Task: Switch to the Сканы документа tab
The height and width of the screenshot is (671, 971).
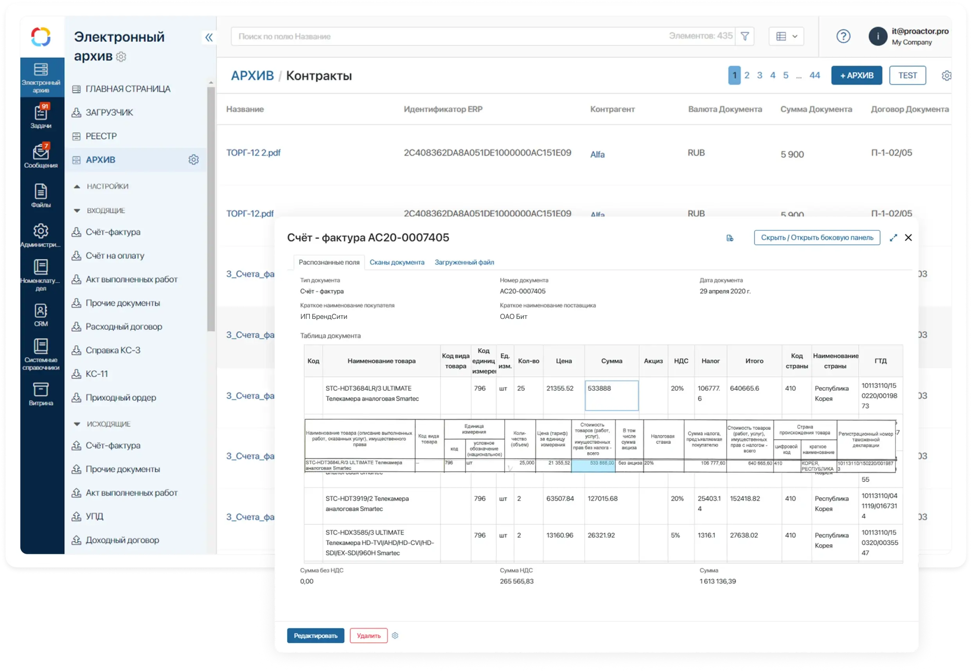Action: [396, 262]
